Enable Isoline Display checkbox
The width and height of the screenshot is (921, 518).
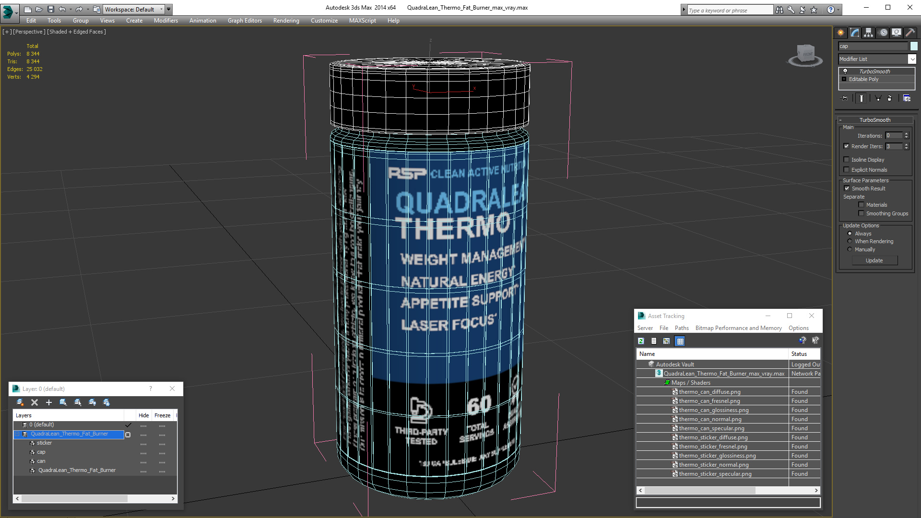coord(846,160)
